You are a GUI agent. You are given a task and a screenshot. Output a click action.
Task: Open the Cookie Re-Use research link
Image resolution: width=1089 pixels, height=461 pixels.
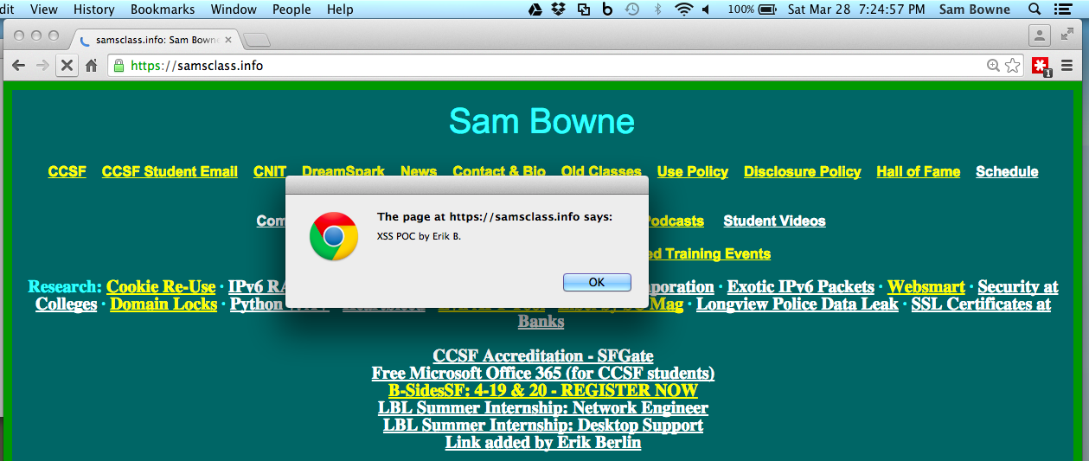click(161, 286)
